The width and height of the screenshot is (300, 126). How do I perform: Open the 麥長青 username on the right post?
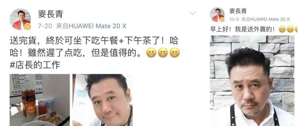(x=238, y=11)
